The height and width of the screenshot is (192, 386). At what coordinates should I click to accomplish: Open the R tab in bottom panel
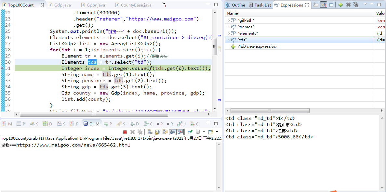point(170,124)
